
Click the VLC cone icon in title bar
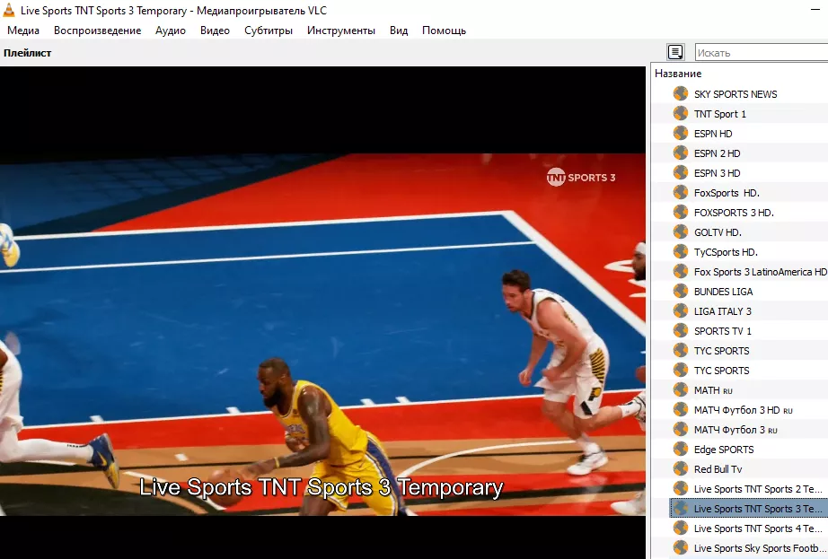(x=9, y=10)
